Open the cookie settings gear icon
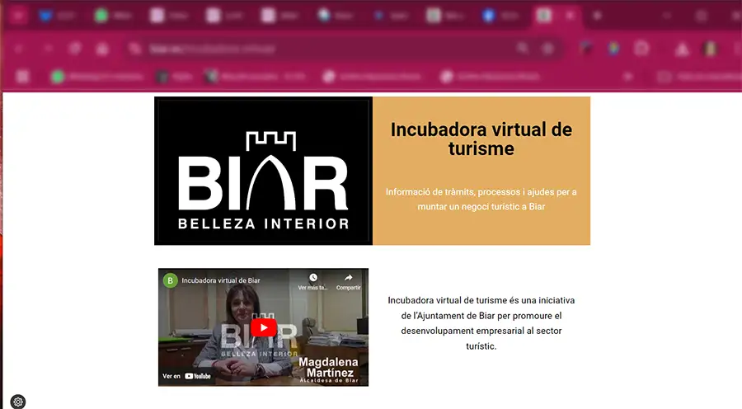742x409 pixels. coord(18,402)
